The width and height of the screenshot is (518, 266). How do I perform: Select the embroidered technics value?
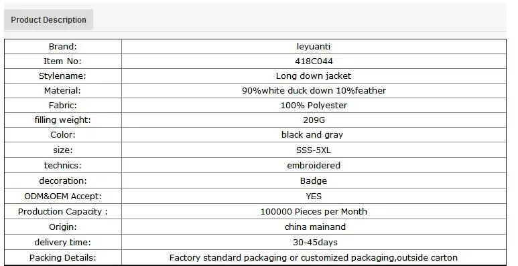[x=314, y=165]
